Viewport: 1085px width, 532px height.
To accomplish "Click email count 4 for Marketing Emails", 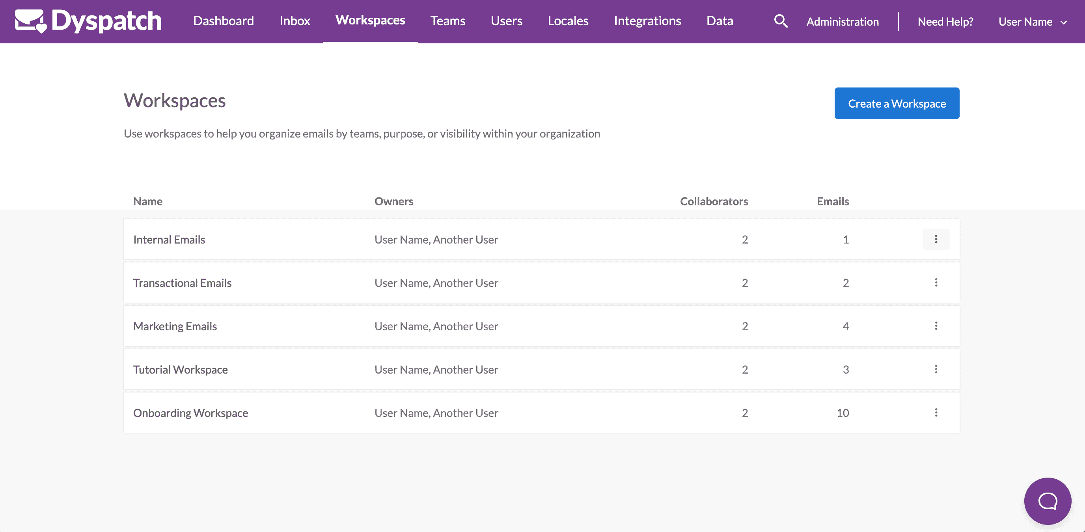I will [x=845, y=326].
